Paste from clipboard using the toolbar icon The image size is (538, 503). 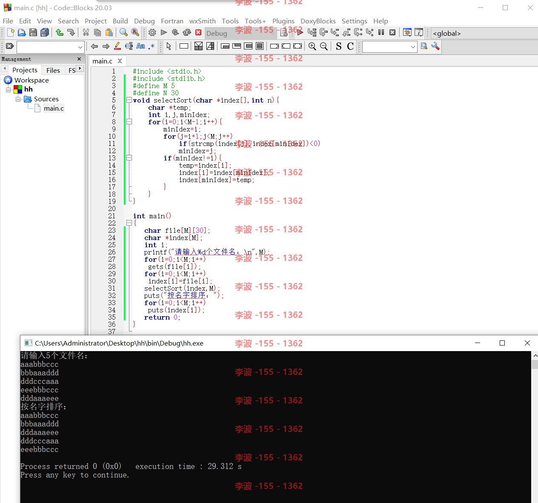pos(109,32)
